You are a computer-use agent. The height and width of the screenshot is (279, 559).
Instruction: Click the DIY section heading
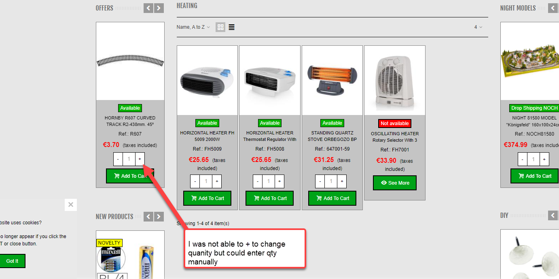pyautogui.click(x=504, y=215)
